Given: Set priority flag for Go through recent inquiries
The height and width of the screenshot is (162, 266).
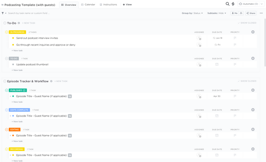Looking at the screenshot, I should (x=235, y=45).
